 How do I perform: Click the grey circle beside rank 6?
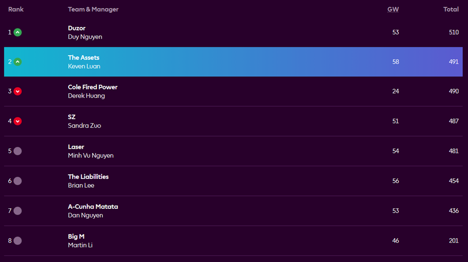(17, 181)
